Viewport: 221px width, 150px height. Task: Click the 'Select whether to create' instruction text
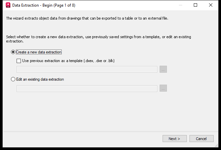tap(99, 39)
